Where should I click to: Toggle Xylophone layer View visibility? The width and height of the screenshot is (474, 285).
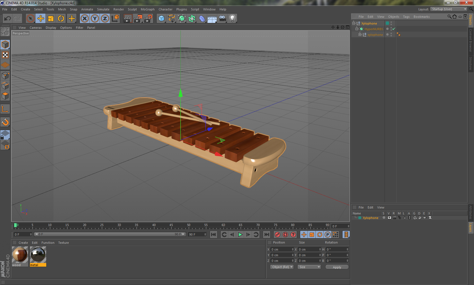[389, 218]
